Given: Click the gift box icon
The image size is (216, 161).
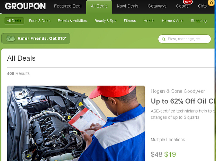Looking at the screenshot, I should pos(211,3).
